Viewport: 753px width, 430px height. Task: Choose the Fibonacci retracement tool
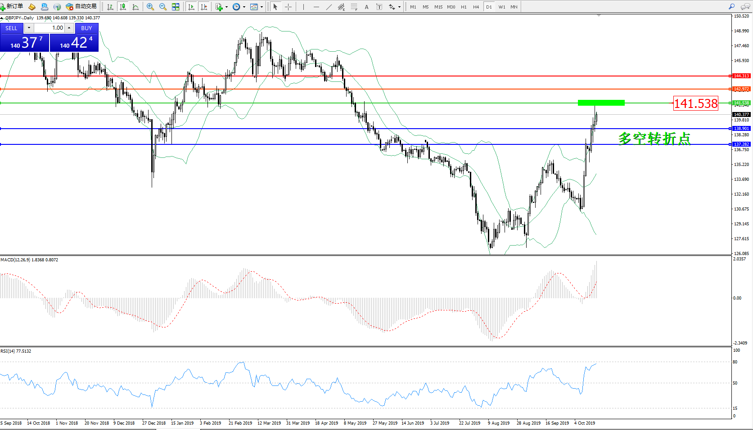click(354, 7)
